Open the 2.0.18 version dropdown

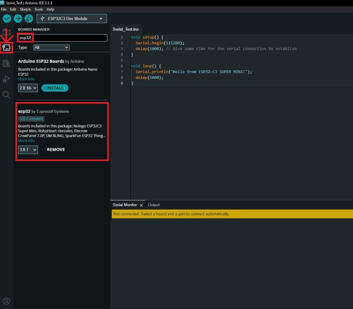click(28, 88)
